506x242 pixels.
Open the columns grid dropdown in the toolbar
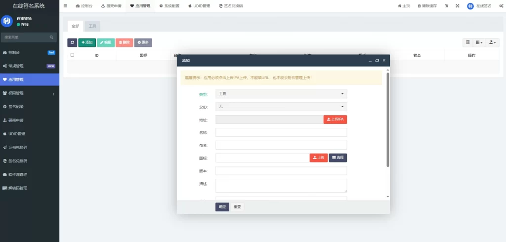pyautogui.click(x=479, y=43)
